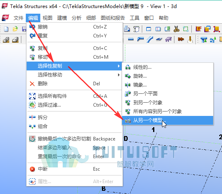Click the scissors clip plane icon

(176, 29)
